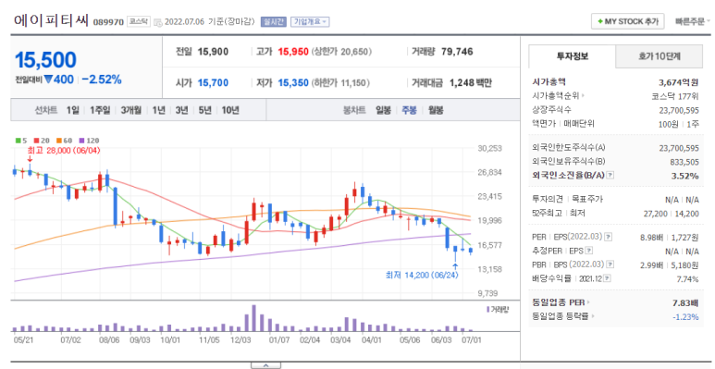Click the current price 15,500
The width and height of the screenshot is (715, 369).
tap(45, 60)
